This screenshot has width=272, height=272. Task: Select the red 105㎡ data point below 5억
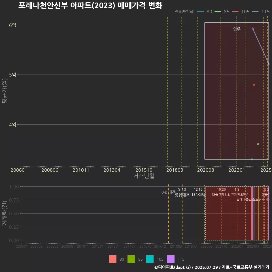(x=254, y=85)
